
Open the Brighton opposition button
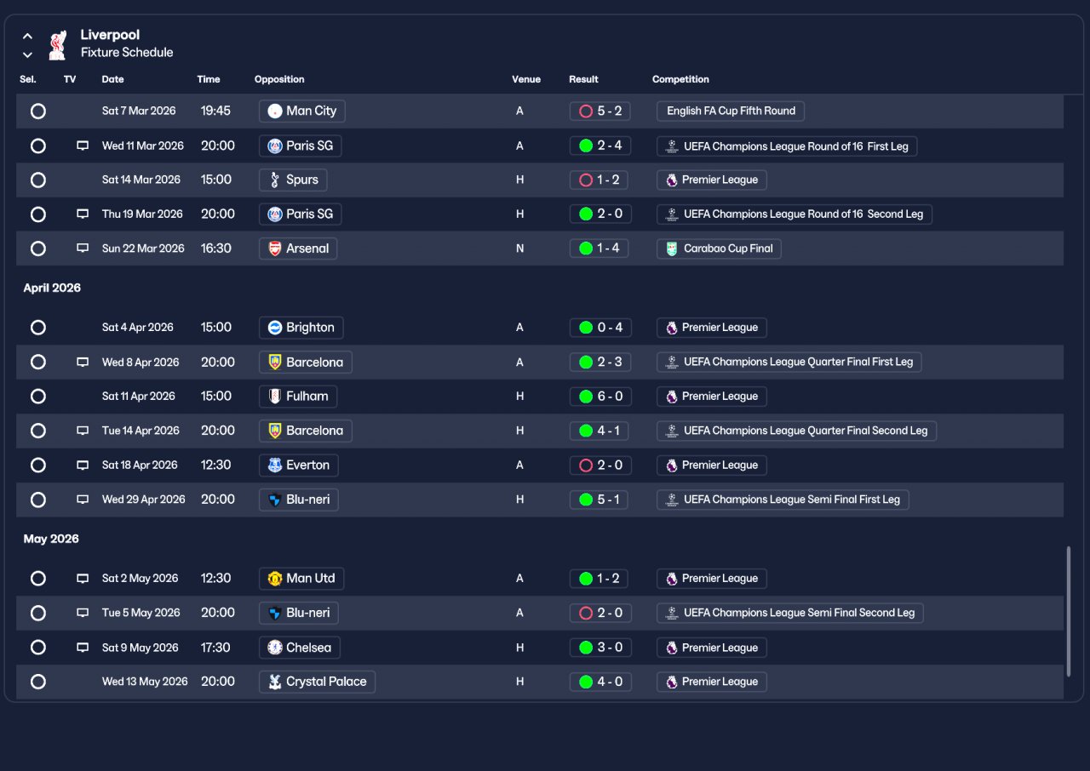(301, 328)
